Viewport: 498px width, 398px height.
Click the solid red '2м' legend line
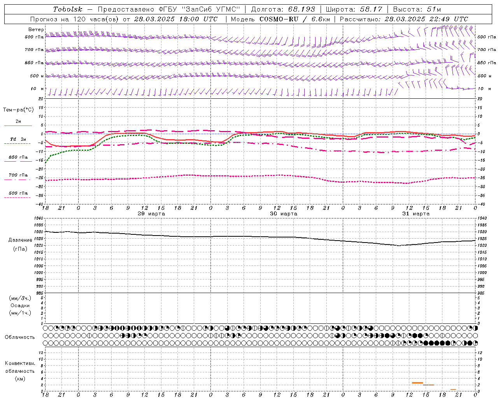18,126
